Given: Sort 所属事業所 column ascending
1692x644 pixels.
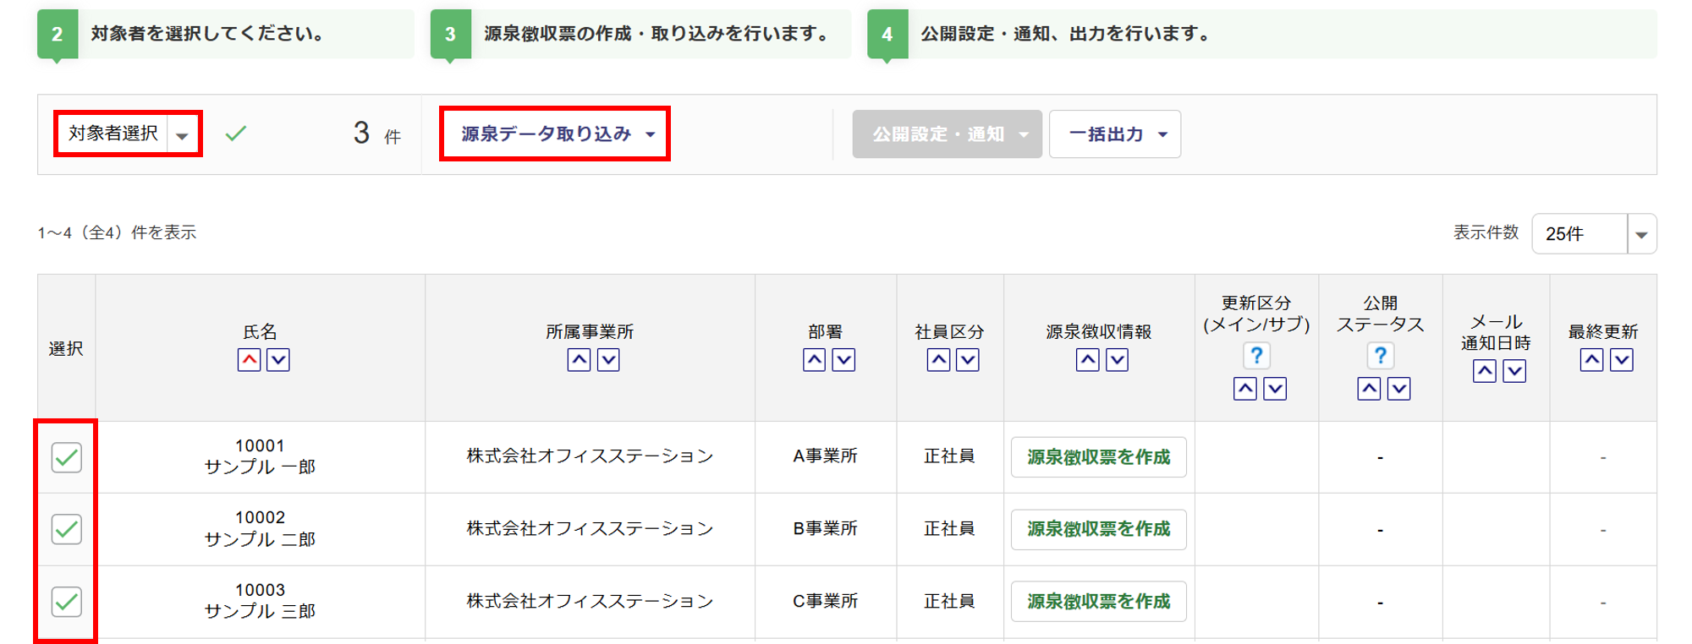Looking at the screenshot, I should tap(579, 360).
